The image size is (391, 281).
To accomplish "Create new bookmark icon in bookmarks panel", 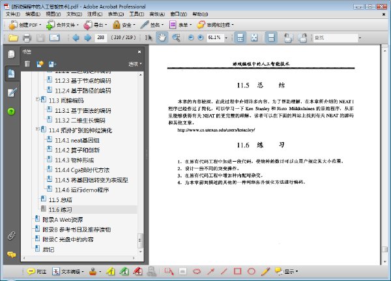I will point(40,64).
